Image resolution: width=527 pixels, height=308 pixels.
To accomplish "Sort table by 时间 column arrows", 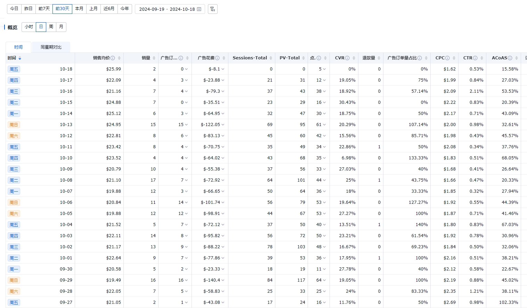I will coord(20,58).
